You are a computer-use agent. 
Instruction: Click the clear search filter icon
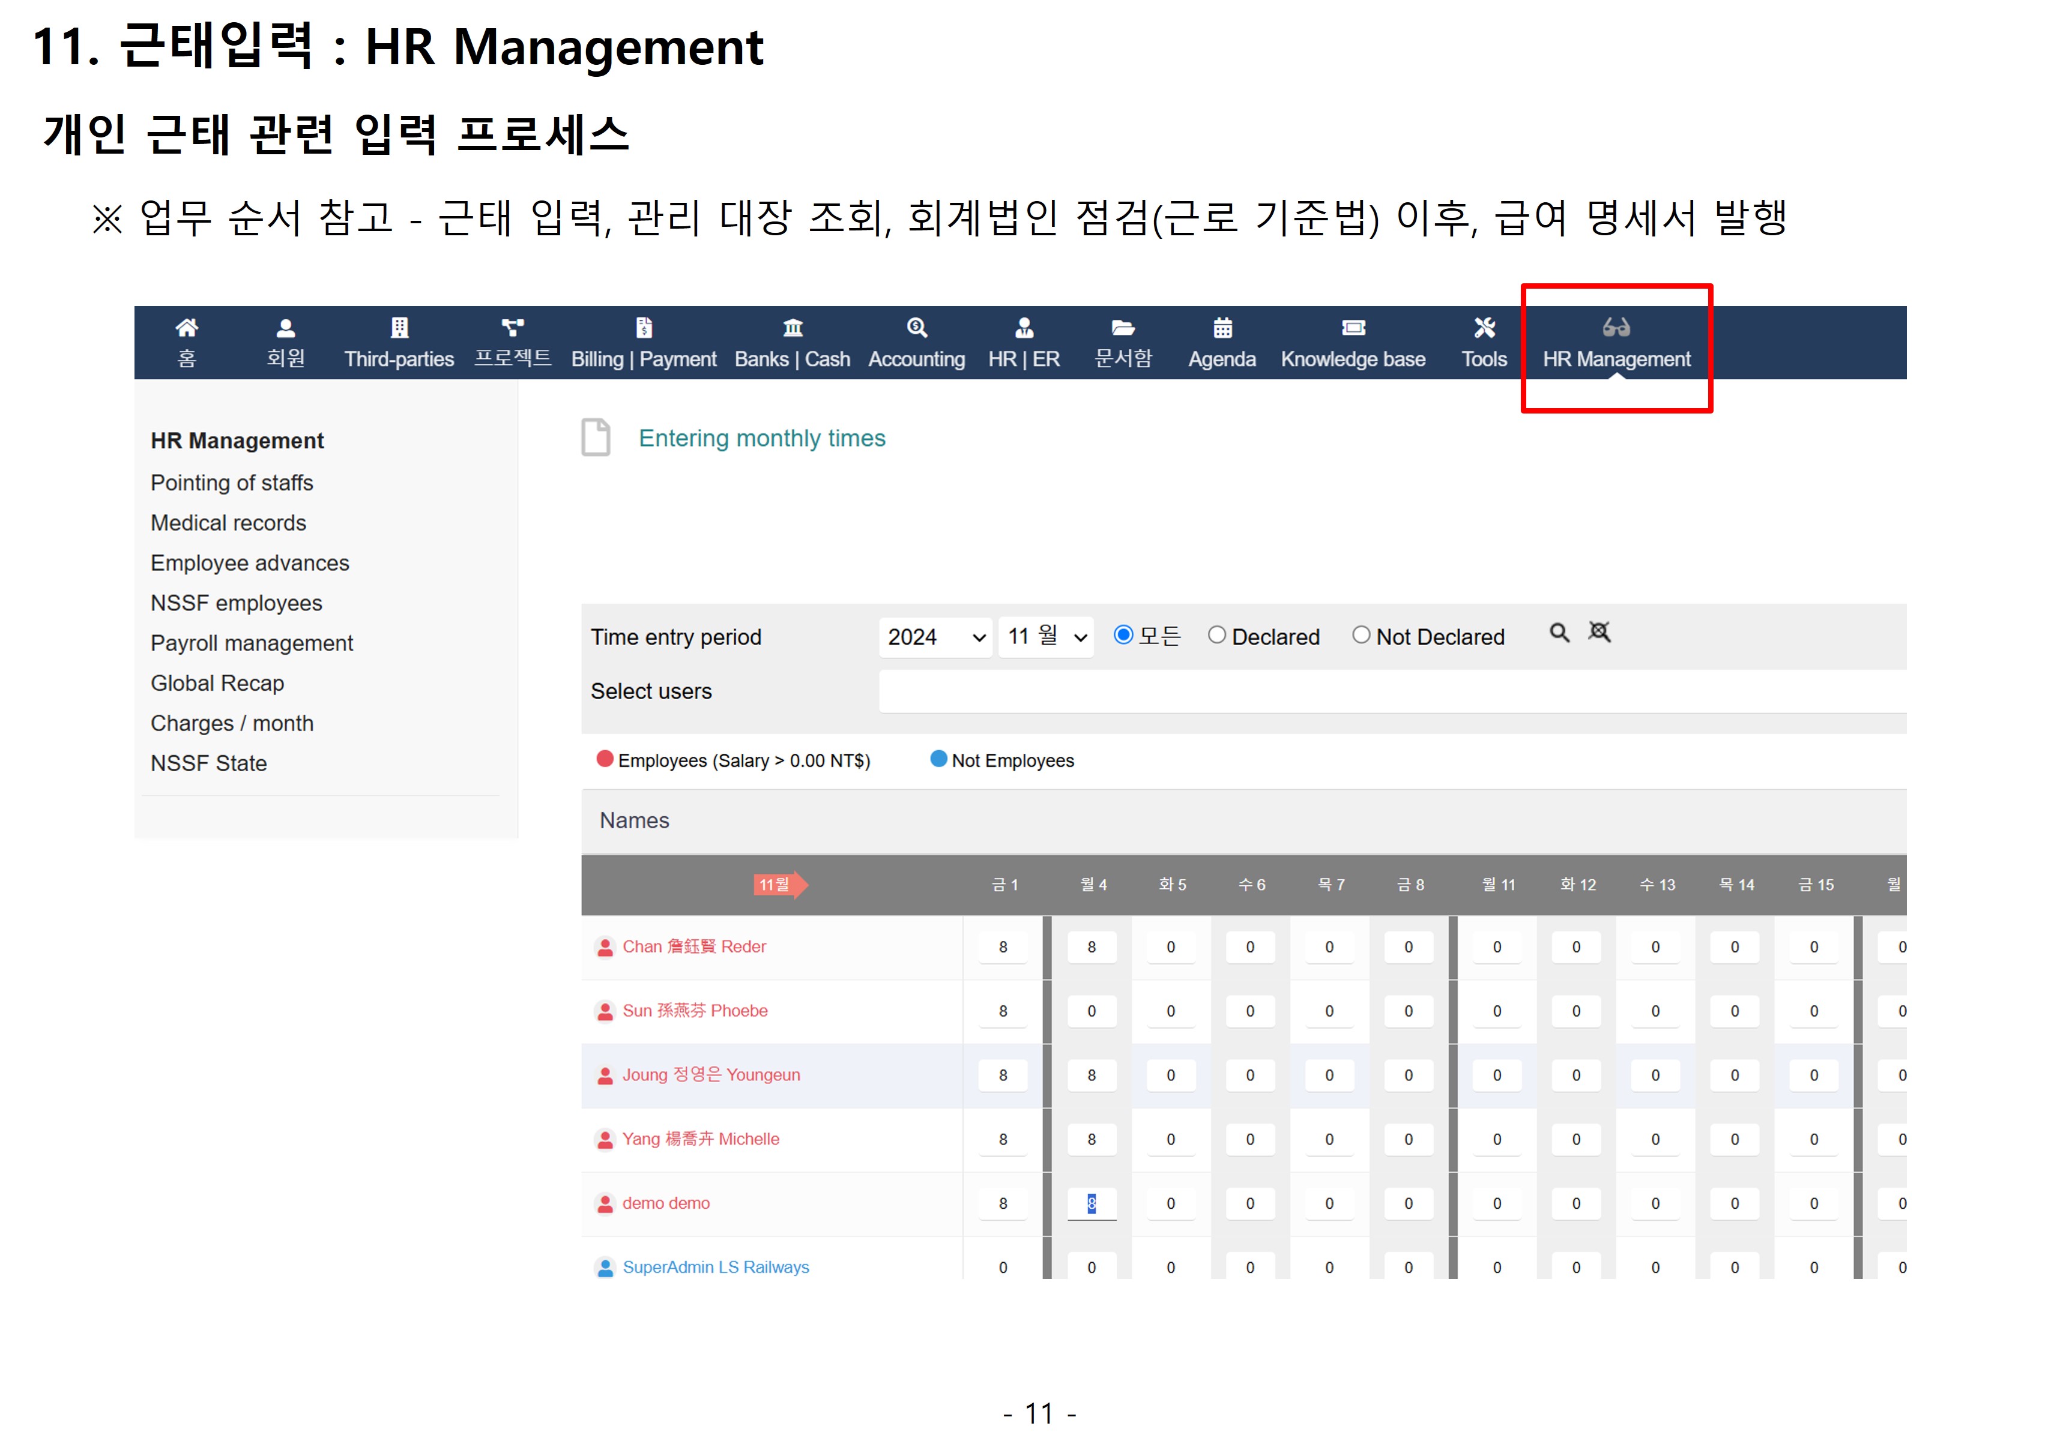click(1599, 633)
